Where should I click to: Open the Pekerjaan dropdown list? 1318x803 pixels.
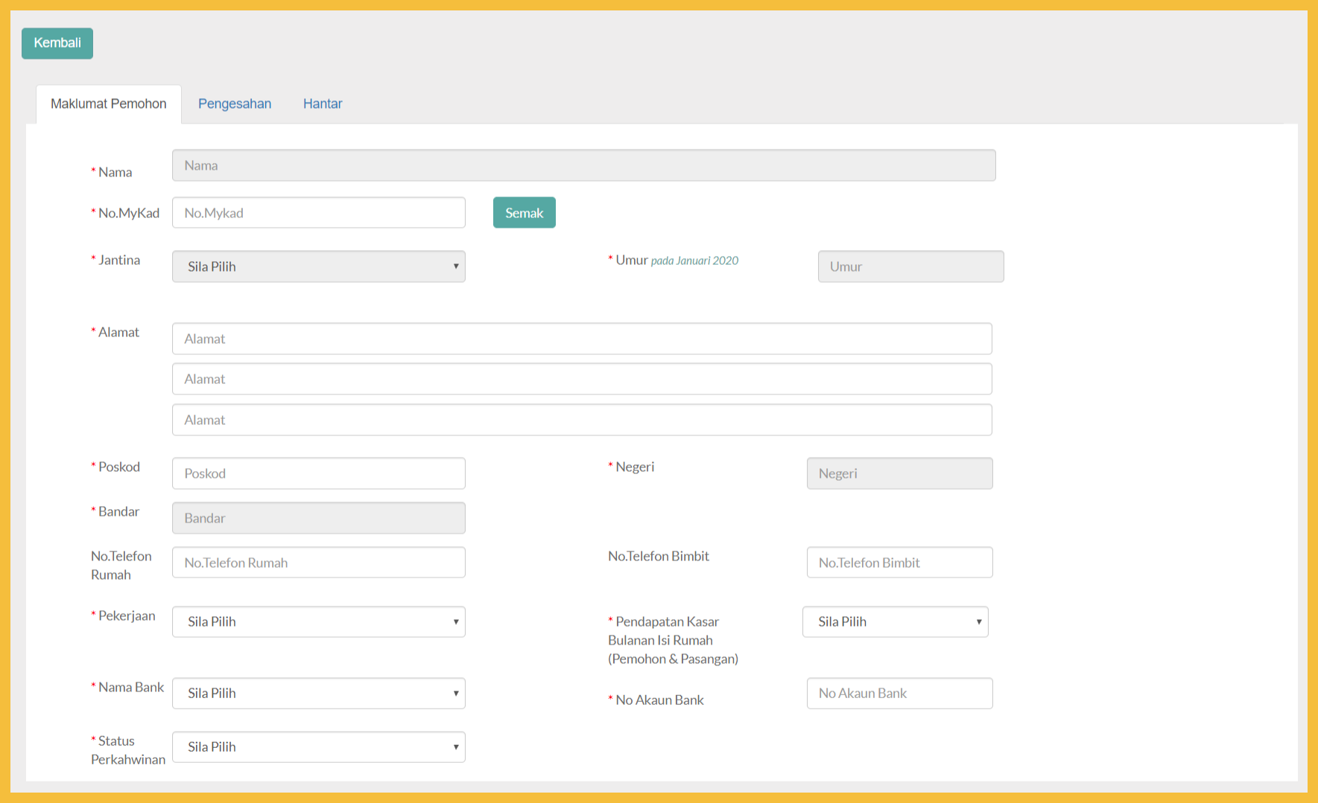click(x=318, y=621)
